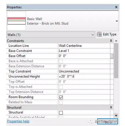The image size is (125, 126).
Task: Click the Related to Mass label
Action: [20, 102]
